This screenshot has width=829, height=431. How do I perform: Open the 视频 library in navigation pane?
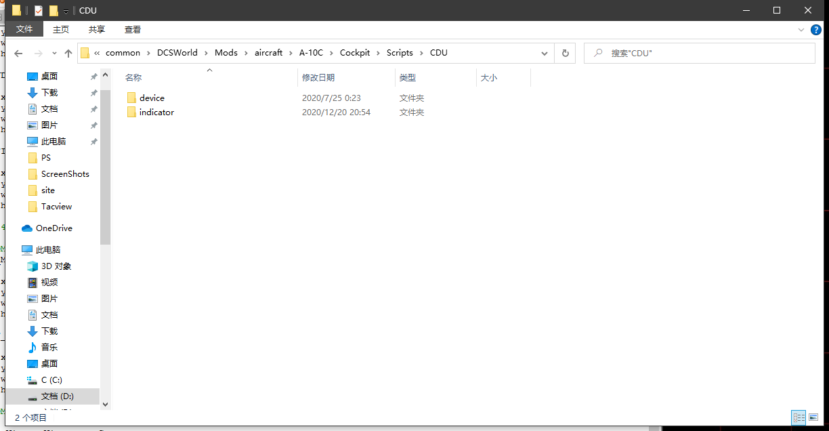click(49, 283)
